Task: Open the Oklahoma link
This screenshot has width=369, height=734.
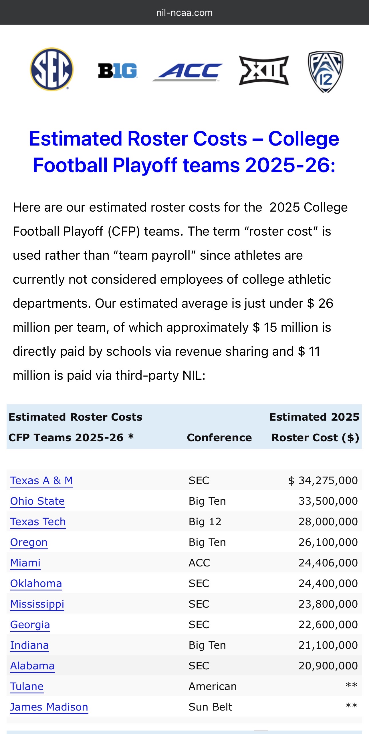Action: (36, 583)
